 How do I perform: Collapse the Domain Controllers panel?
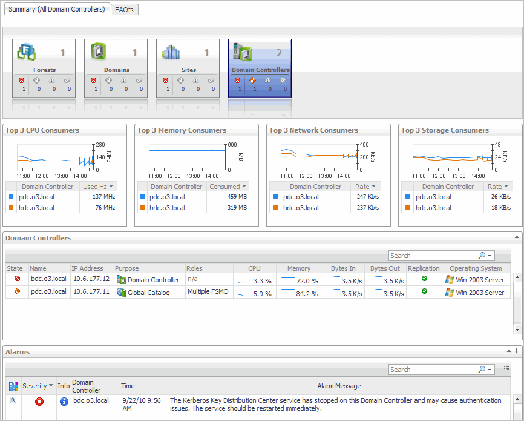pos(516,238)
